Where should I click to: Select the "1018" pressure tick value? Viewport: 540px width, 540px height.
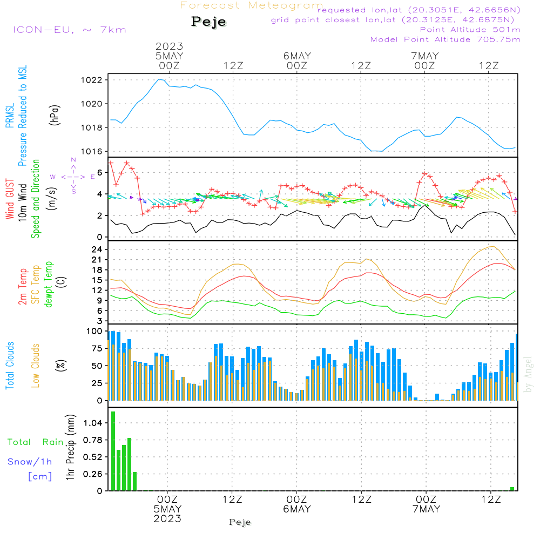[x=92, y=128]
